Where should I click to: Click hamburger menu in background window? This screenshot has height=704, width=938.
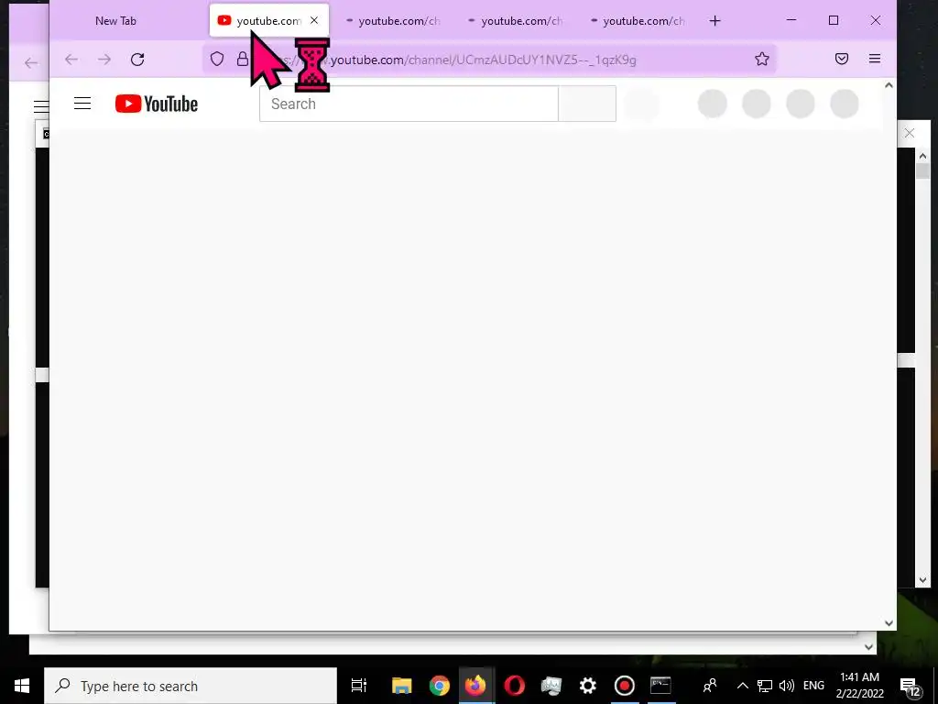[x=40, y=106]
